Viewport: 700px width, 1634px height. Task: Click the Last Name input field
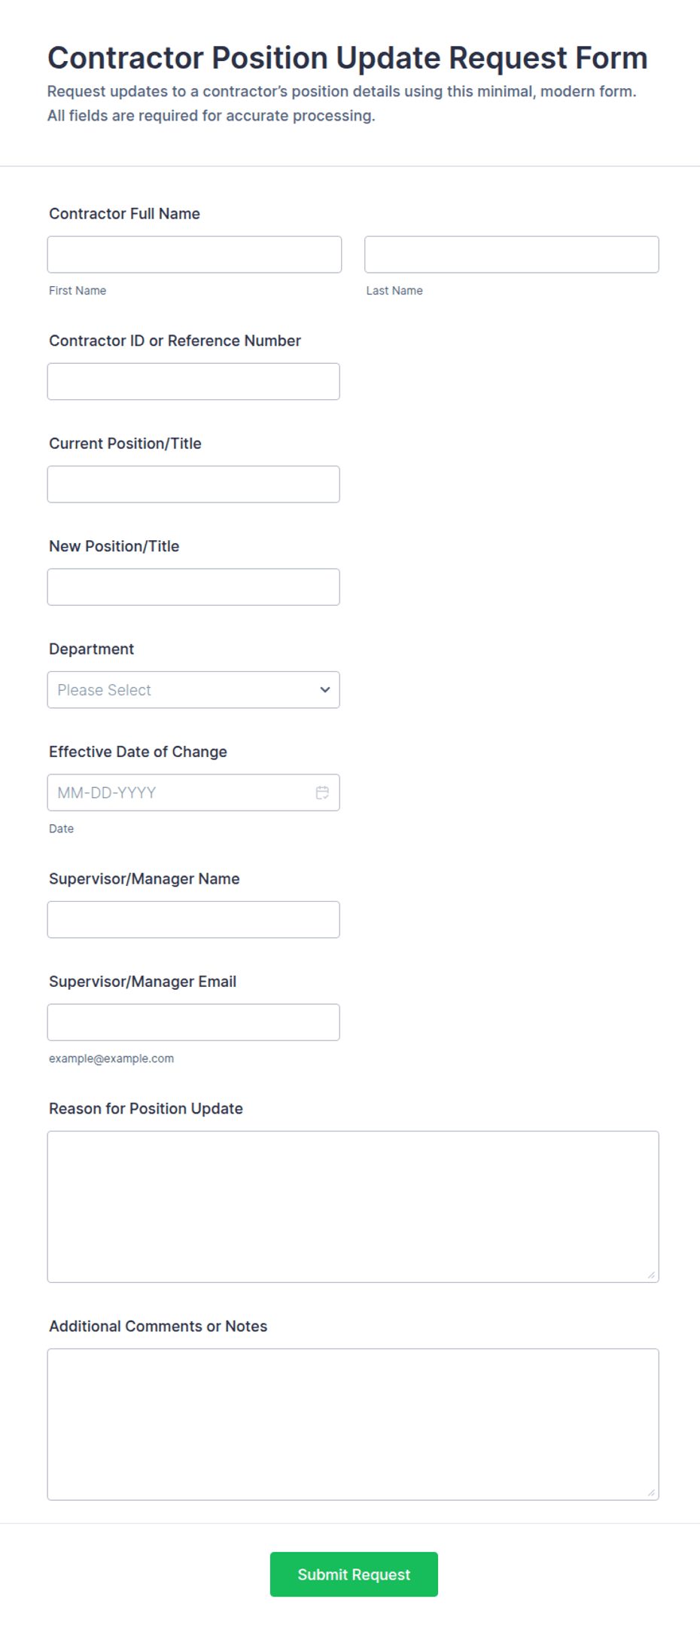tap(512, 255)
